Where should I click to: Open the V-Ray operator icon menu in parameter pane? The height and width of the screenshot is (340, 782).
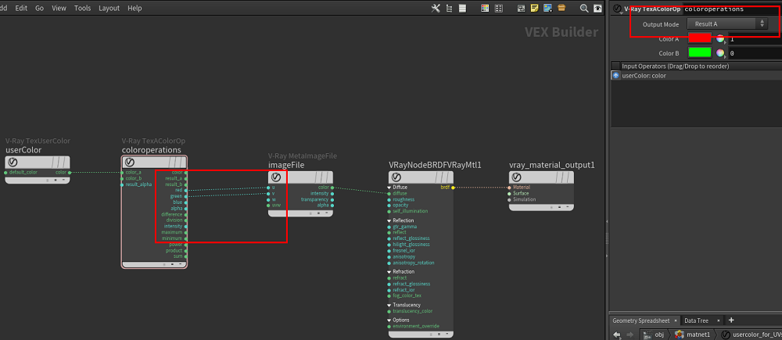pos(618,9)
